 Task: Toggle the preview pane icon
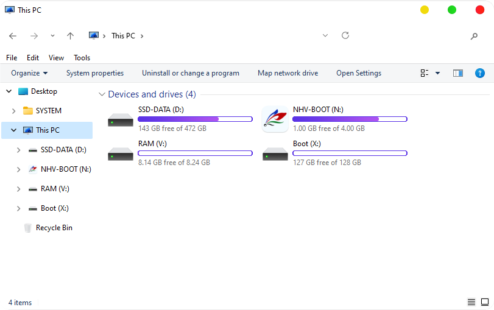[458, 73]
